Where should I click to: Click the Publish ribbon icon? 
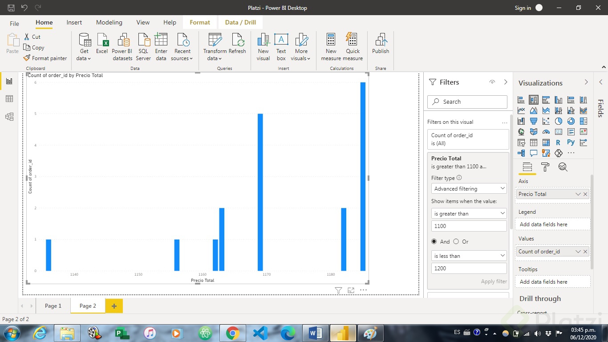(x=381, y=44)
